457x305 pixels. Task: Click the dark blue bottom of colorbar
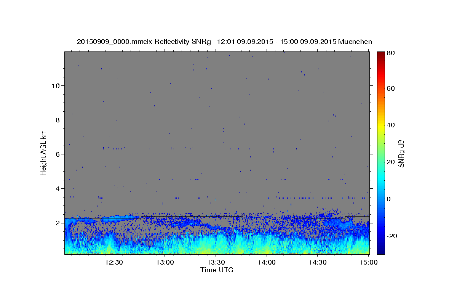381,250
